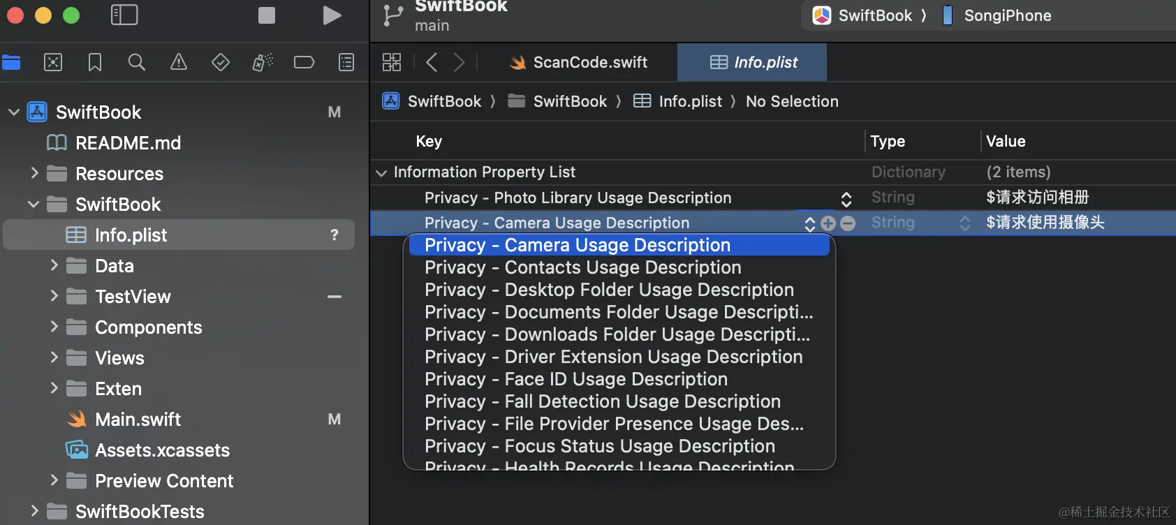Viewport: 1176px width, 525px height.
Task: Open the Bookmark navigator
Action: coord(95,62)
